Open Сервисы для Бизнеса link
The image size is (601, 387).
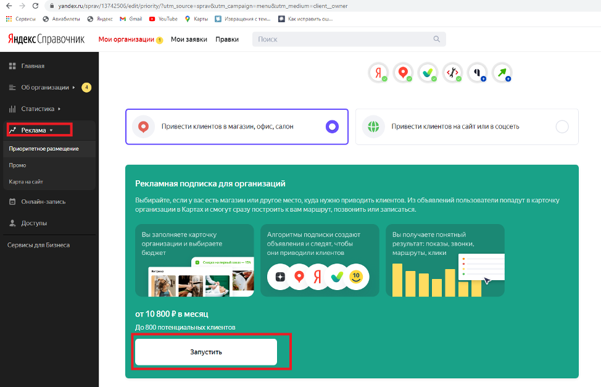pos(38,245)
